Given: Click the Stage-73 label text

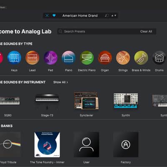Looking at the screenshot, I should point(47,115).
